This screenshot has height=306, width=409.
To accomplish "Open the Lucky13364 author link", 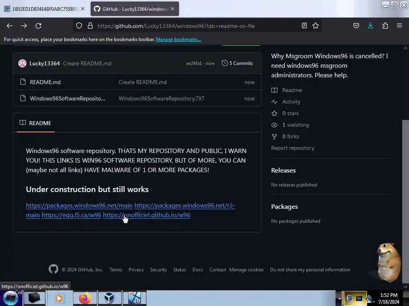I will 45,63.
